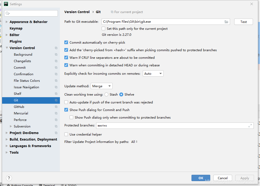Expand Appearance & Behavior section
Screen dimensions: 260x186
pyautogui.click(x=7, y=22)
